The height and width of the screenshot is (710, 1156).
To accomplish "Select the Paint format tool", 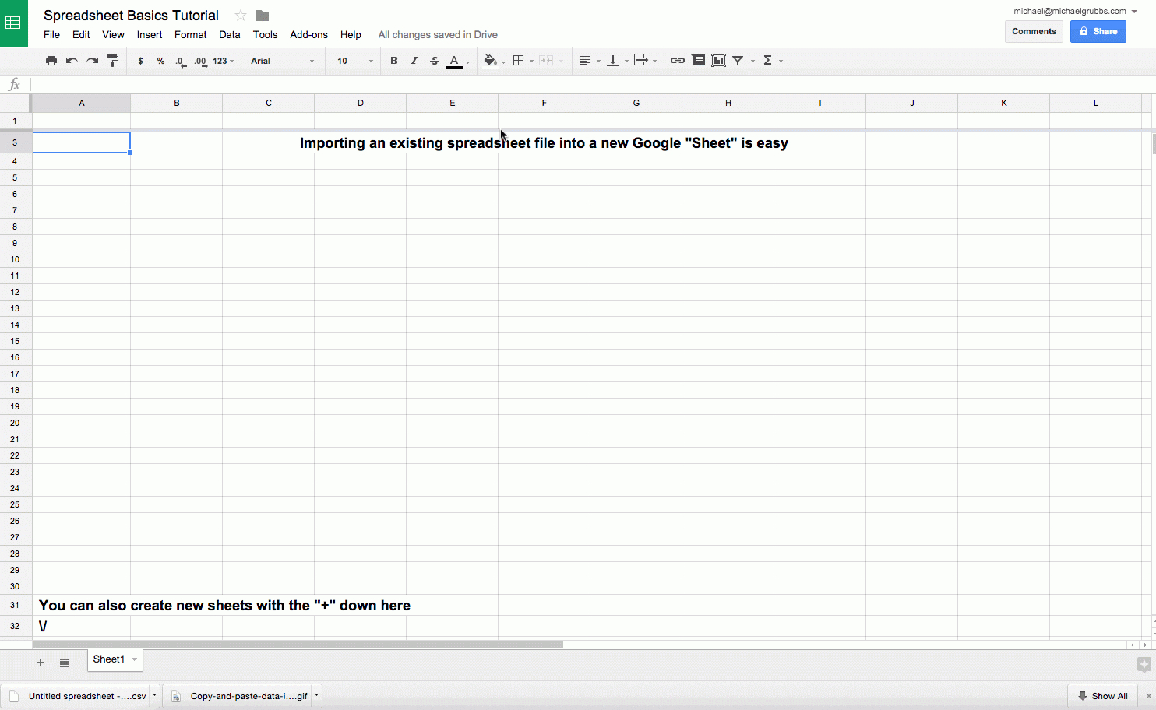I will point(113,60).
